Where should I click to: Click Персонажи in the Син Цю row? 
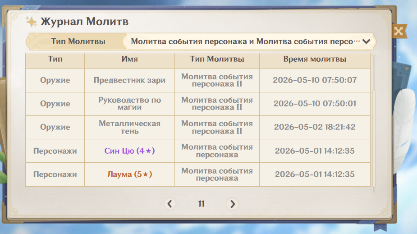tap(55, 151)
